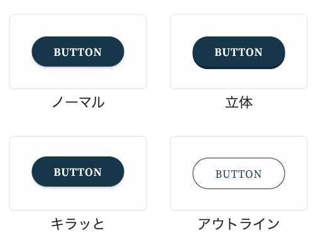Pick the キラッと button style card
Screen dimensions: 318x240
click(x=78, y=173)
